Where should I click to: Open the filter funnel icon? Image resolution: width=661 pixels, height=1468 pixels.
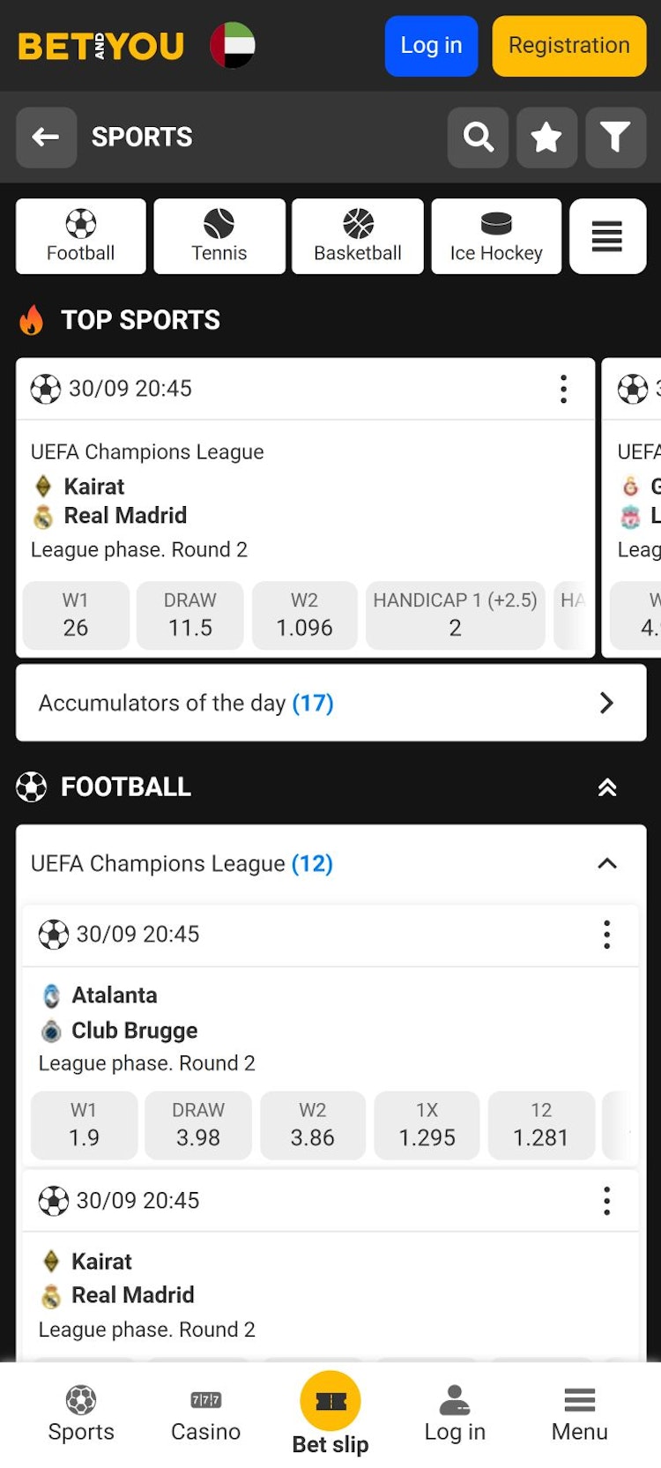click(x=615, y=138)
